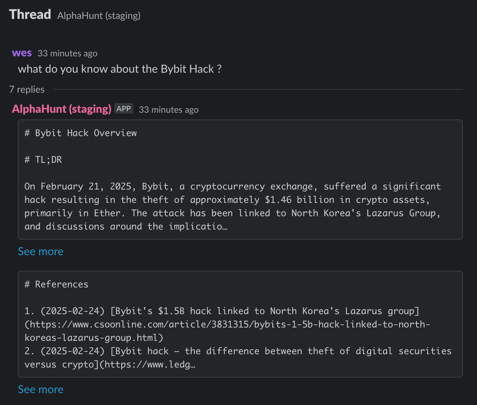Screen dimensions: 477x405
Task: Click the divider line beside 7 replies
Action: [258, 89]
